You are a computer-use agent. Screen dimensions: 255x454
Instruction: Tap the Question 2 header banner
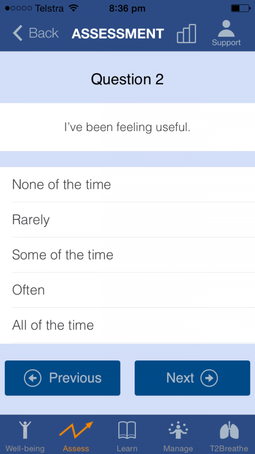(x=127, y=79)
